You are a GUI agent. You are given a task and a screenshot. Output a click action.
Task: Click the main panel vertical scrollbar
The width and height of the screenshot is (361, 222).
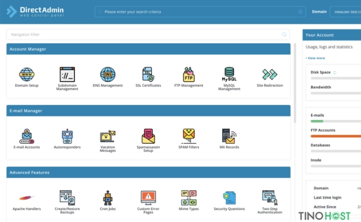[x=294, y=83]
